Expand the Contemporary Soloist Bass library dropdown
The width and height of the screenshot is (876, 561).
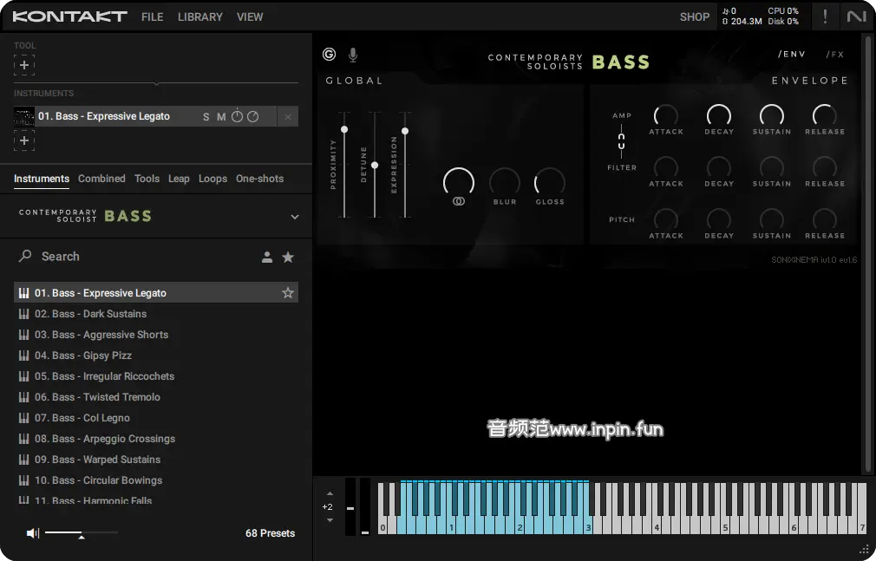tap(294, 217)
